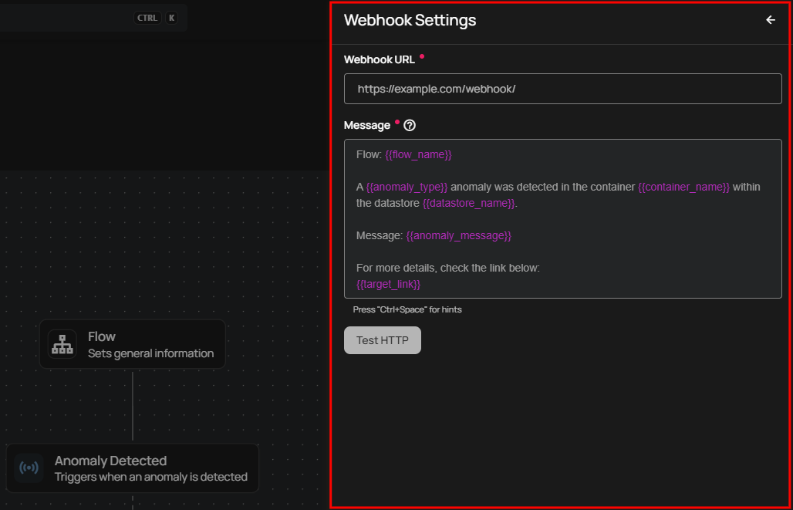Viewport: 793px width, 510px height.
Task: Click the {{anomaly_type}} variable token
Action: (x=407, y=187)
